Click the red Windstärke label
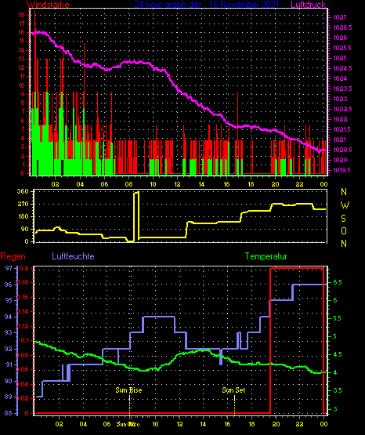This screenshot has height=435, width=365. point(48,5)
